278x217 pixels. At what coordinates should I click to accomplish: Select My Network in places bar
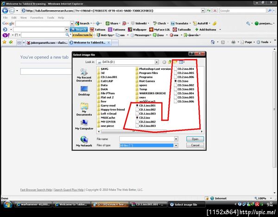click(x=84, y=142)
